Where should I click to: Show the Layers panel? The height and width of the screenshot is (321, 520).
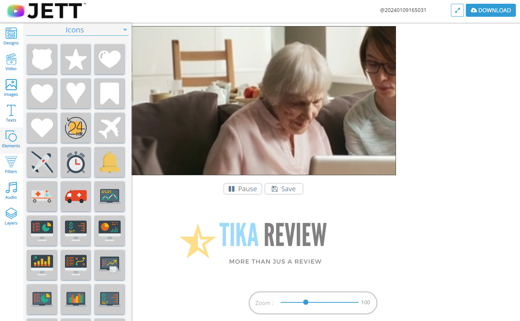coord(11,216)
